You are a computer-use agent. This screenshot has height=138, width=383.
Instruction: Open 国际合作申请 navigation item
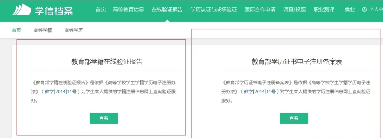pos(260,10)
